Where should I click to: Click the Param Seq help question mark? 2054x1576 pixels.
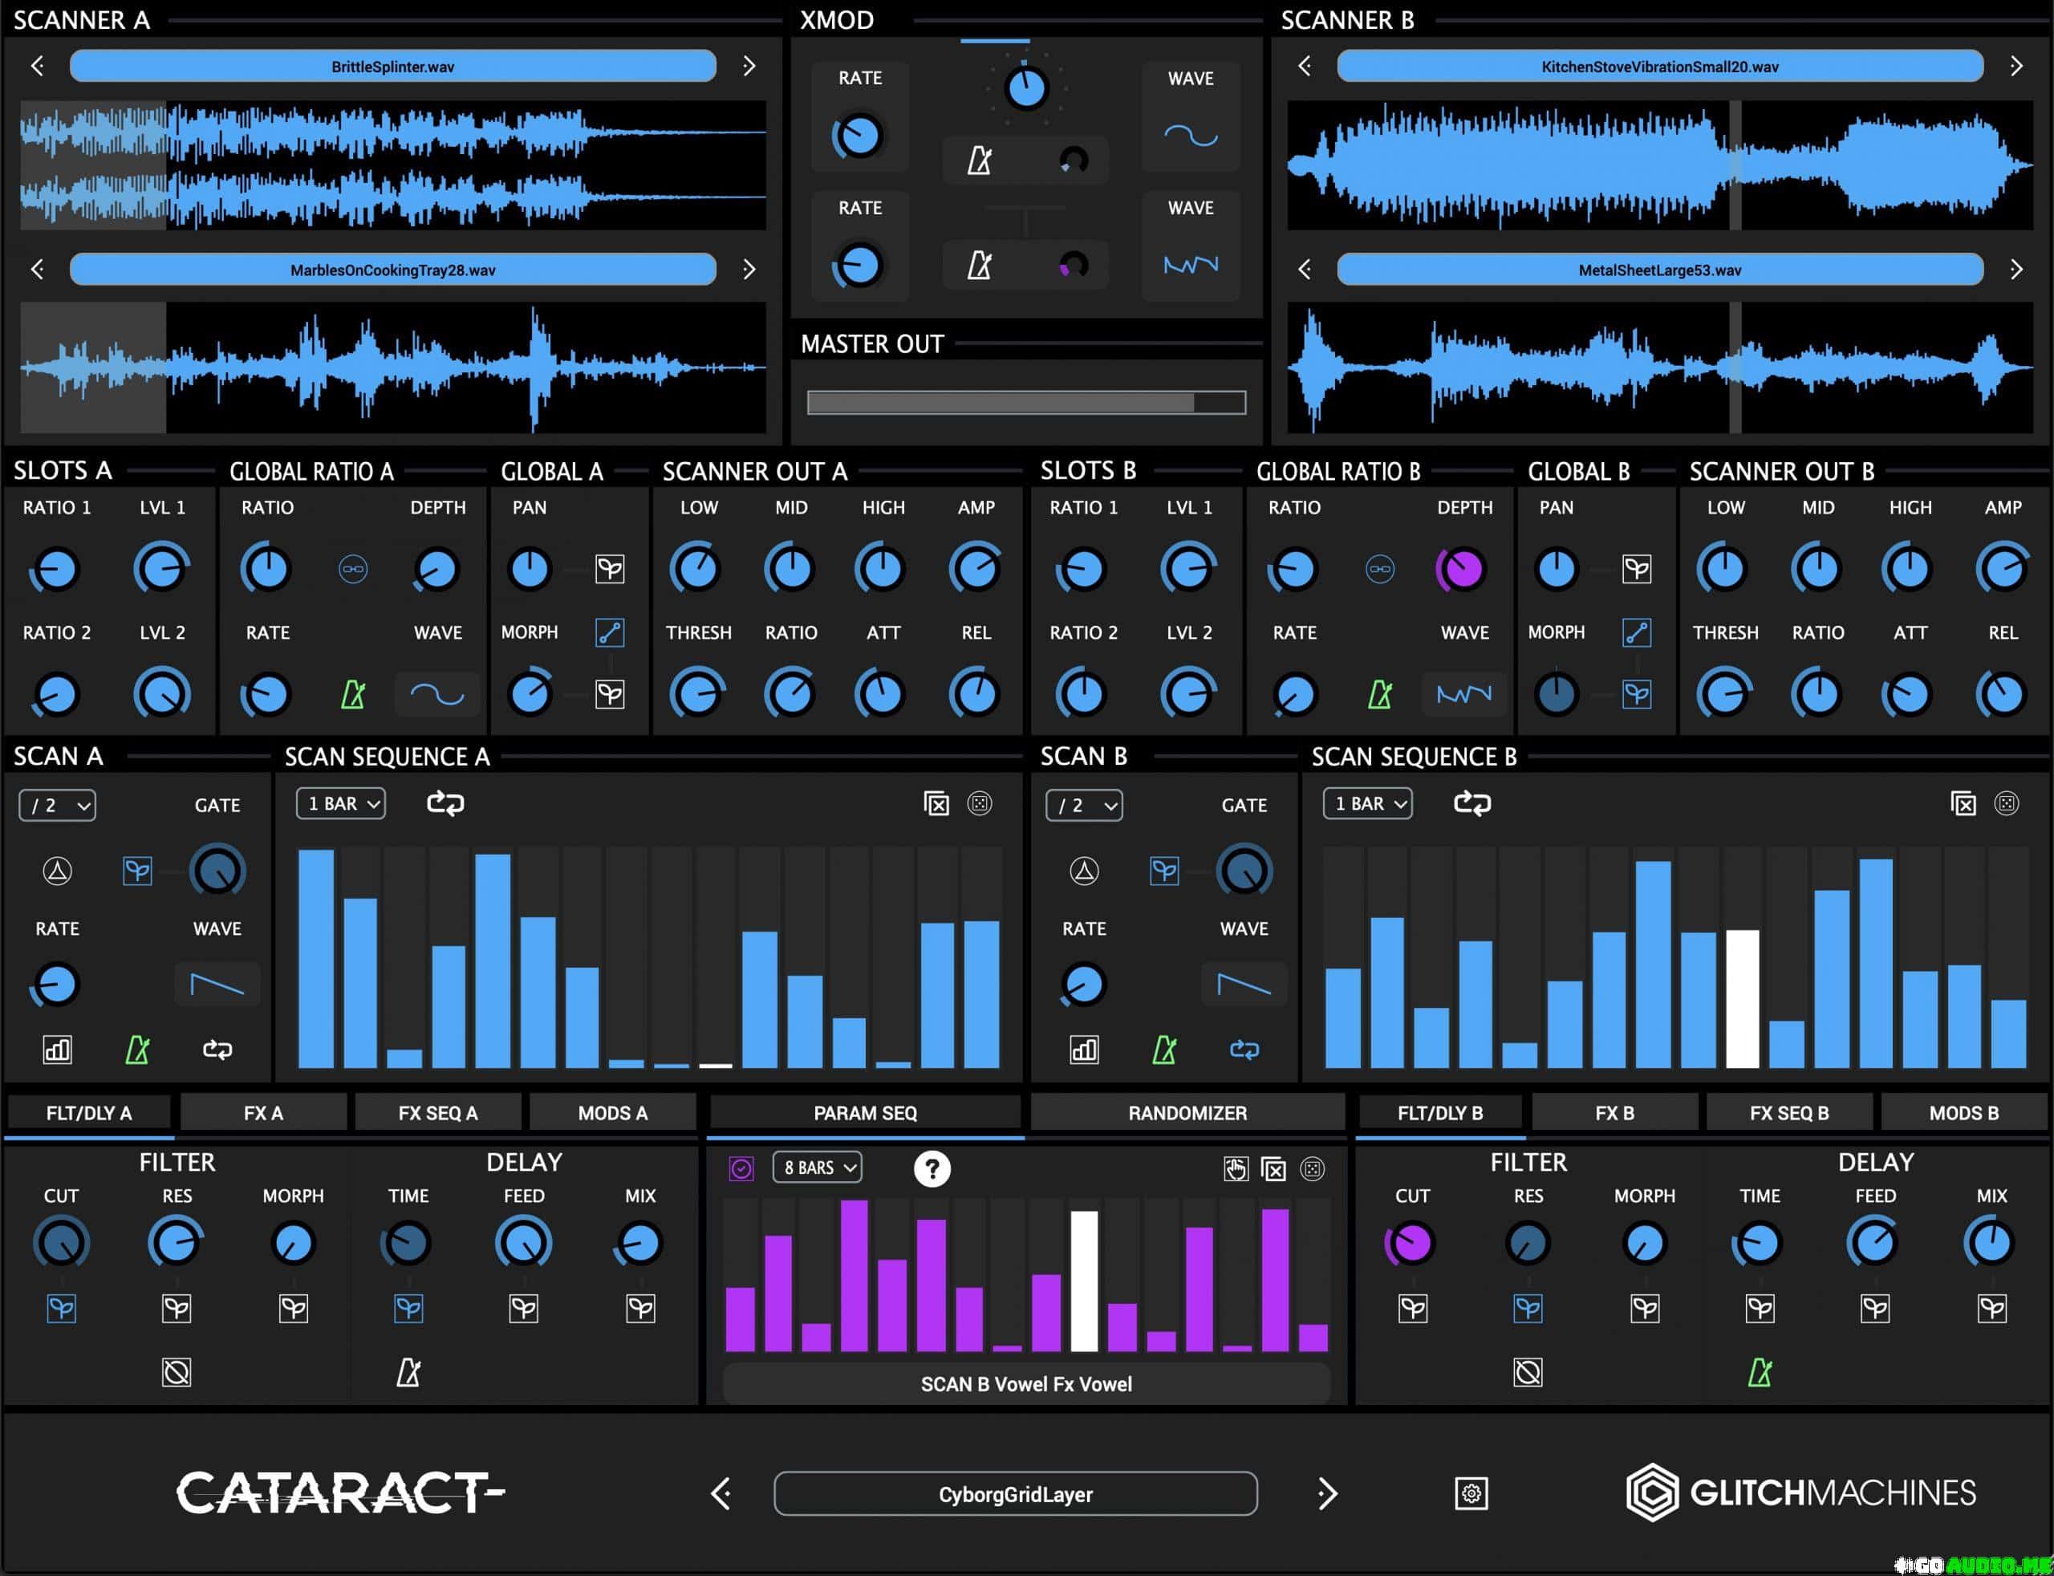pos(932,1169)
